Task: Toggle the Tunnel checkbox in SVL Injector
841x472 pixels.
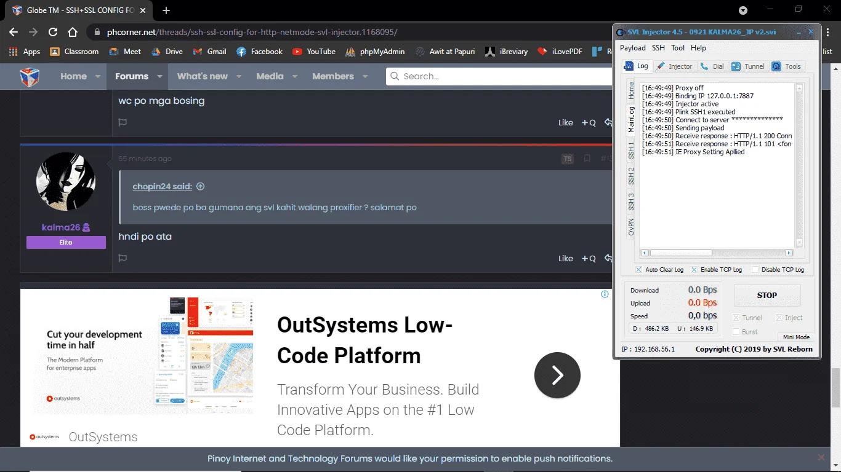Action: click(x=736, y=318)
